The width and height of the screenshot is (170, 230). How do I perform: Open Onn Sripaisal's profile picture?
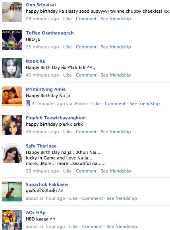(x=12, y=12)
